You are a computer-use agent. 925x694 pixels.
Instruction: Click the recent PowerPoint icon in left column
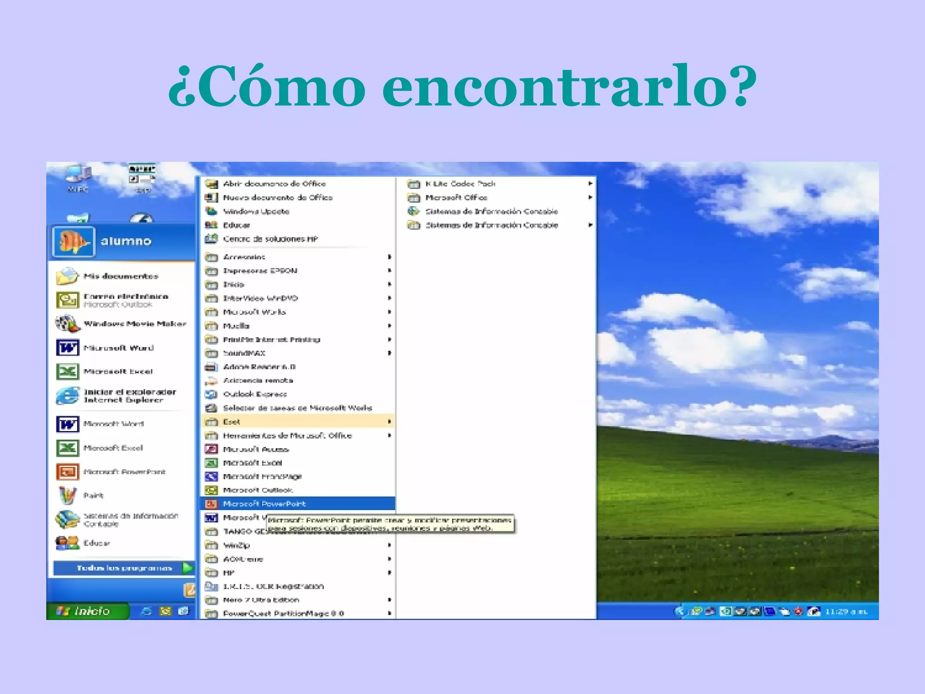point(68,472)
